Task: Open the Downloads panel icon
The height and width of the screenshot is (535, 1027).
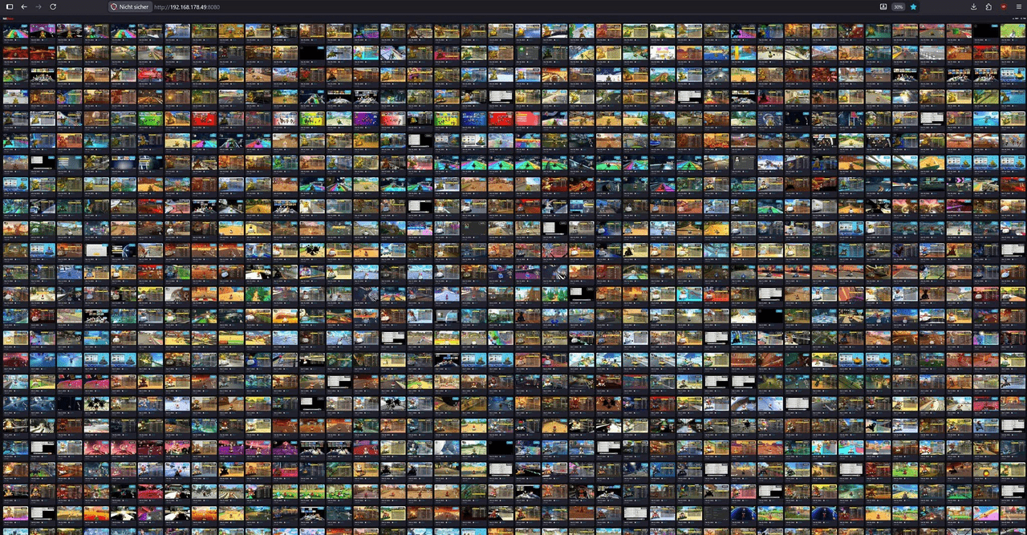Action: point(973,6)
